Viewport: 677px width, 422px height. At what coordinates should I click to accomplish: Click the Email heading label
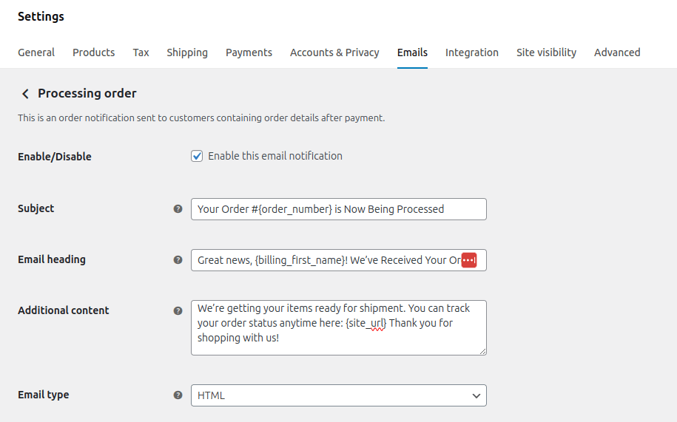coord(52,259)
